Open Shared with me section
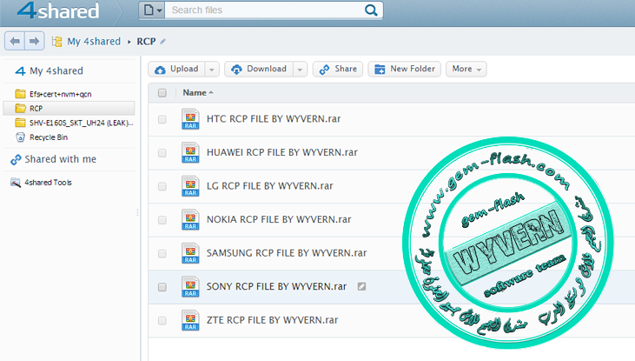Image resolution: width=635 pixels, height=361 pixels. pyautogui.click(x=60, y=159)
